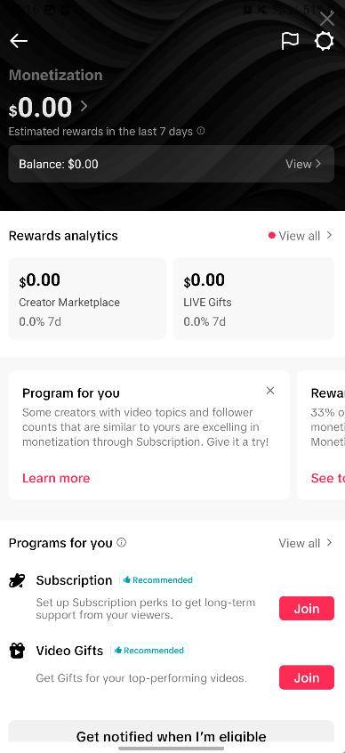Tap info icon next to Programs for you
This screenshot has width=345, height=753.
click(x=122, y=543)
